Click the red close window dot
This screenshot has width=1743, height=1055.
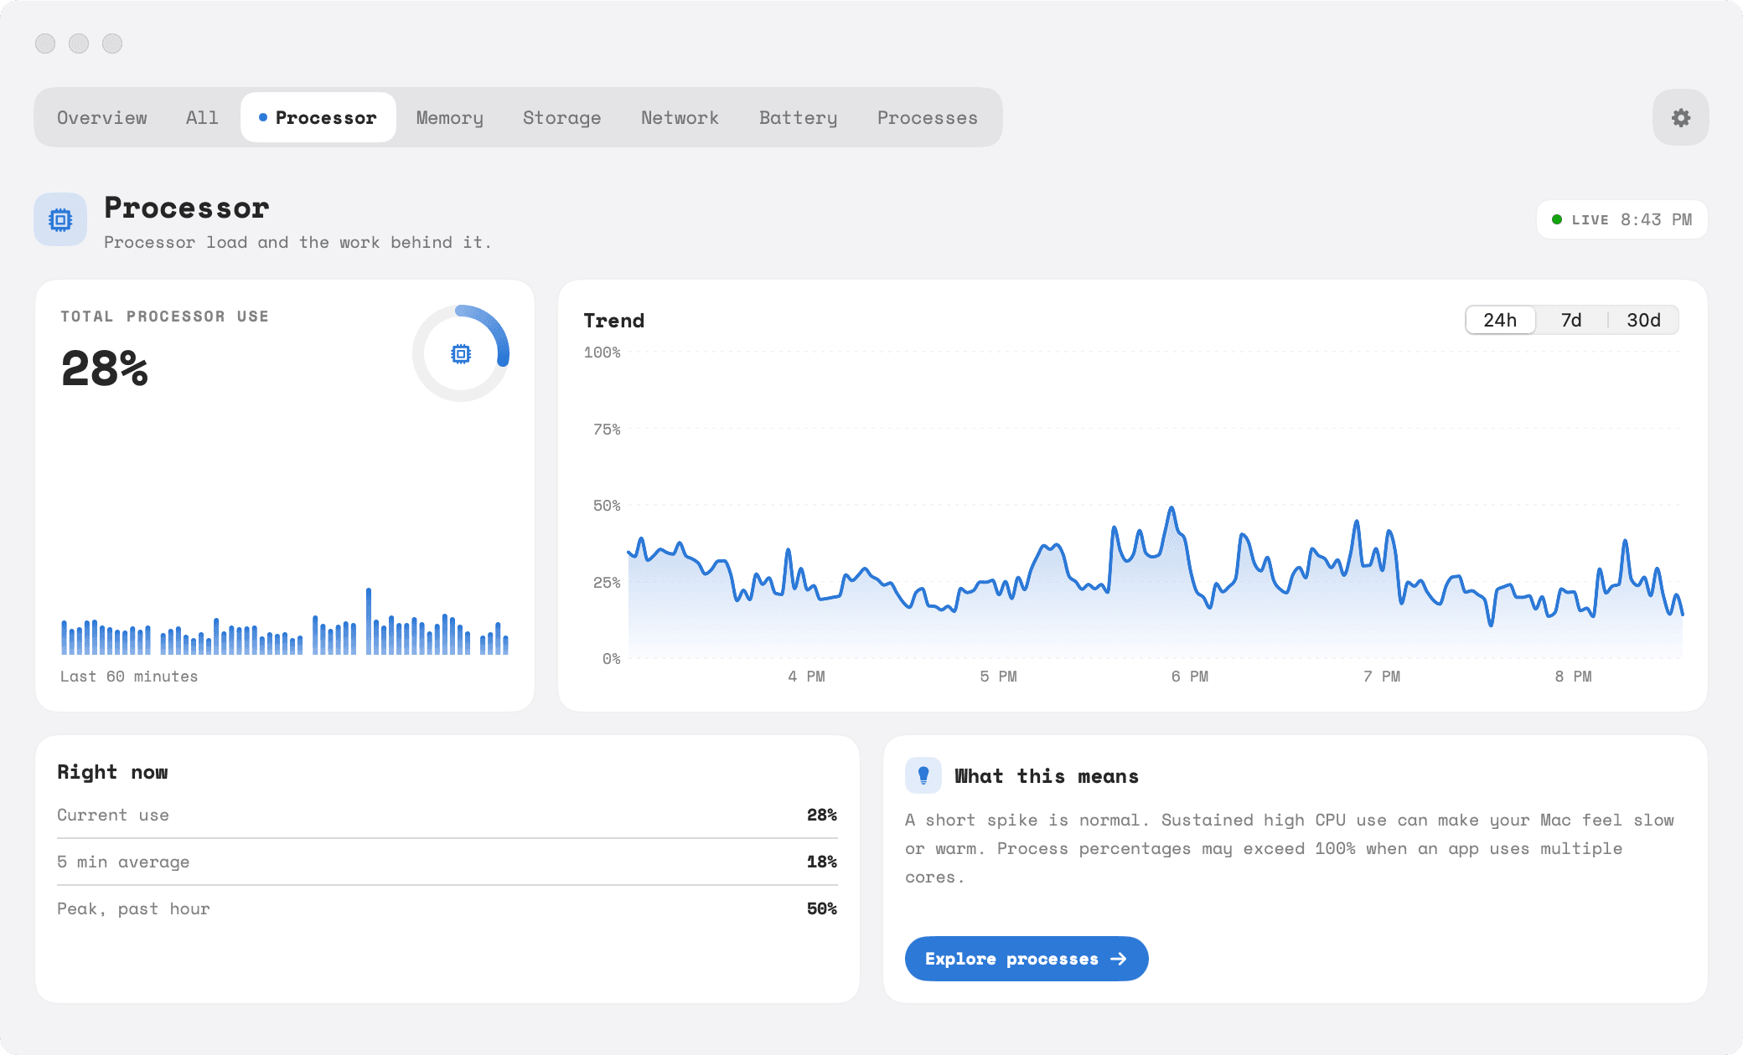[x=45, y=44]
